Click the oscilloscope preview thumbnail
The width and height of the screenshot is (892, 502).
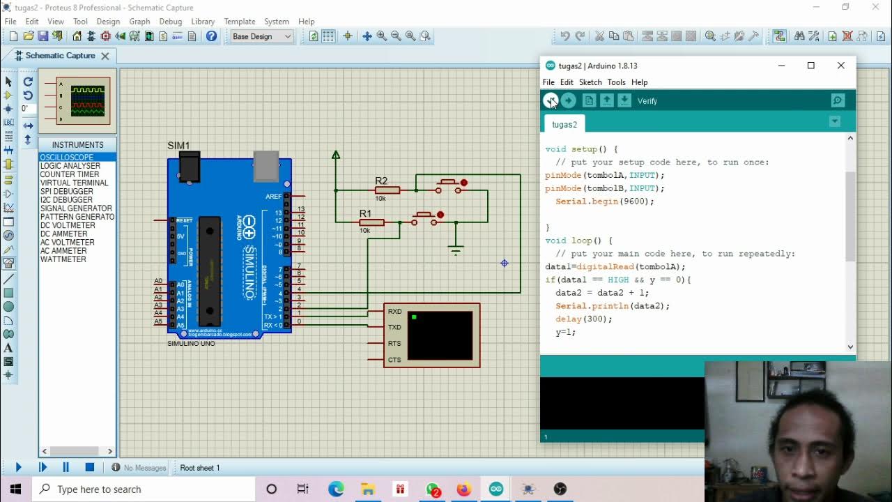tap(77, 101)
